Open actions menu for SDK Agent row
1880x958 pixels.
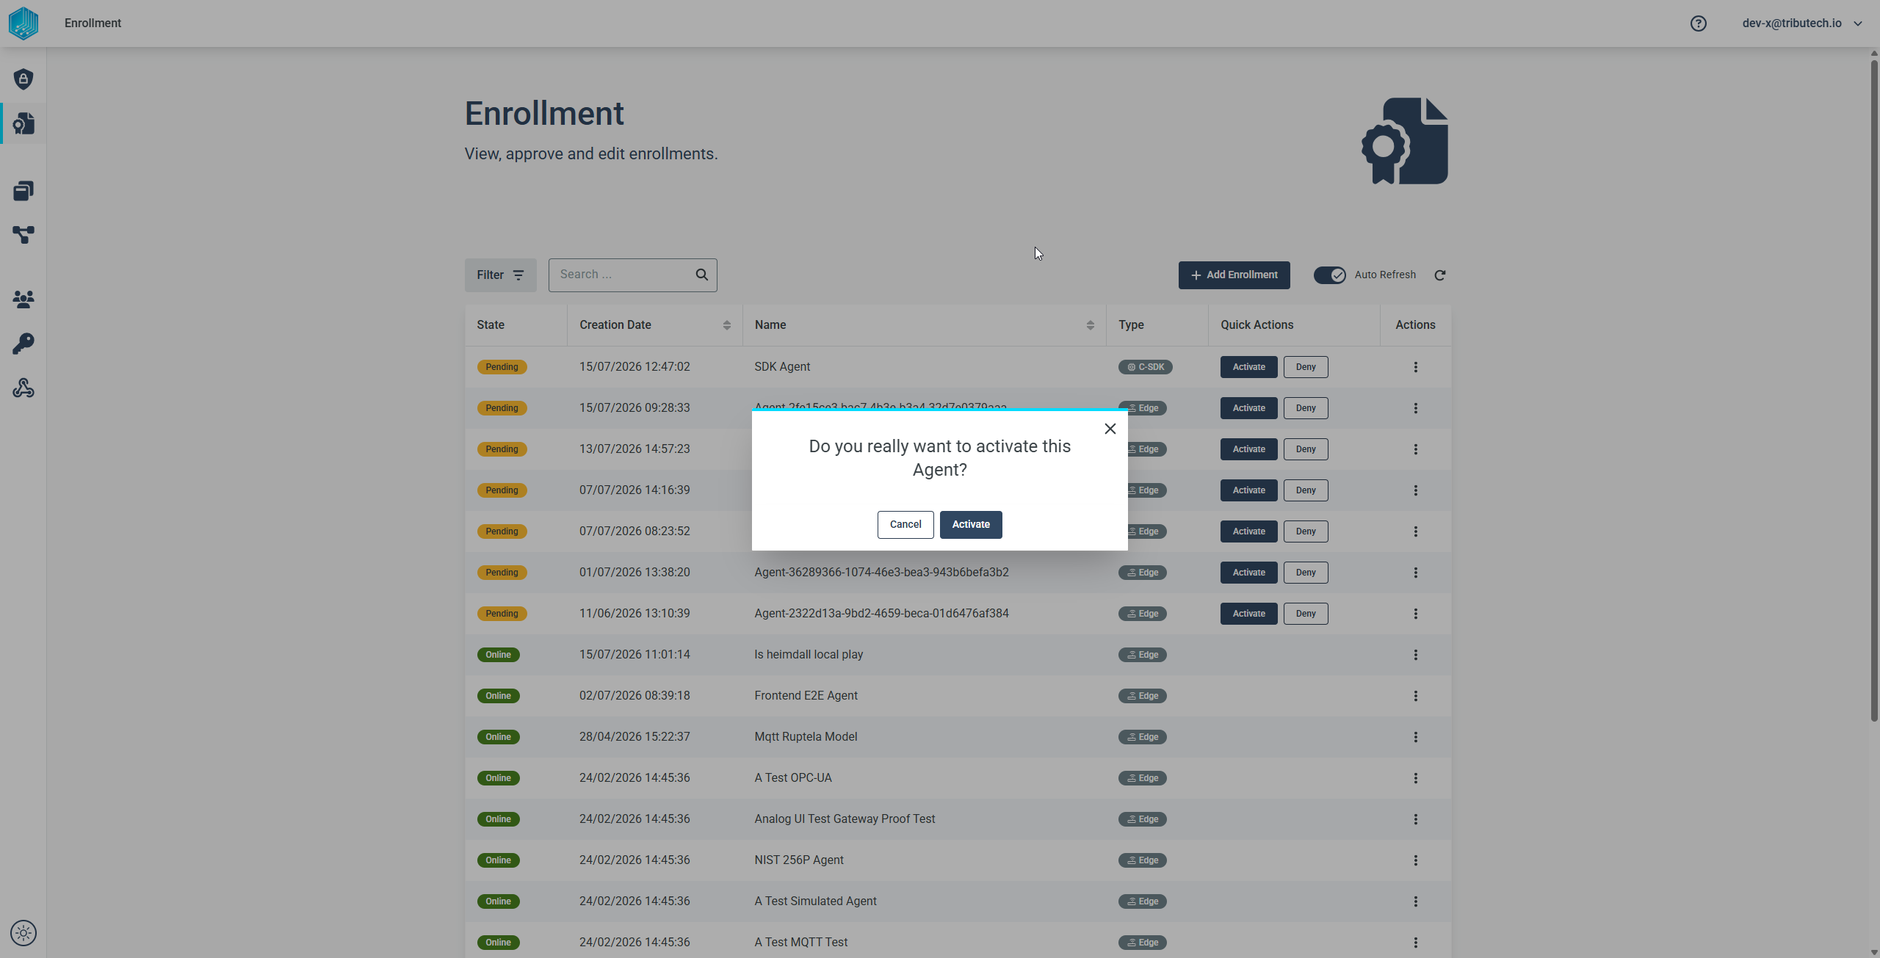click(1416, 367)
